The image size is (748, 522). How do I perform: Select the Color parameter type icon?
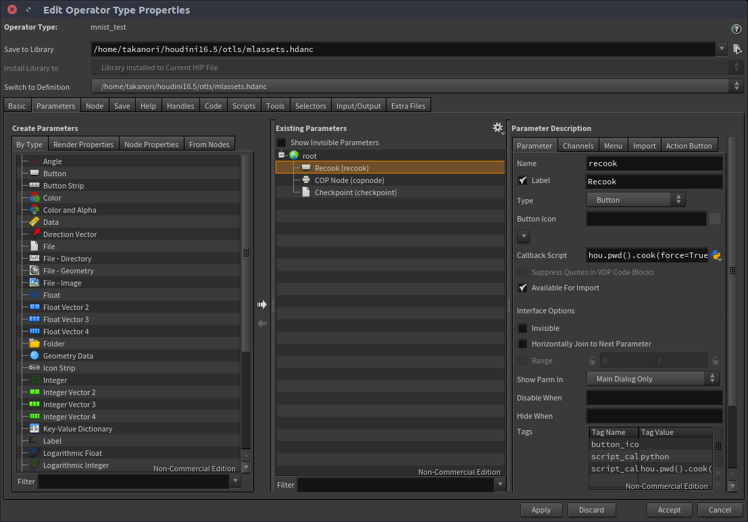click(34, 198)
